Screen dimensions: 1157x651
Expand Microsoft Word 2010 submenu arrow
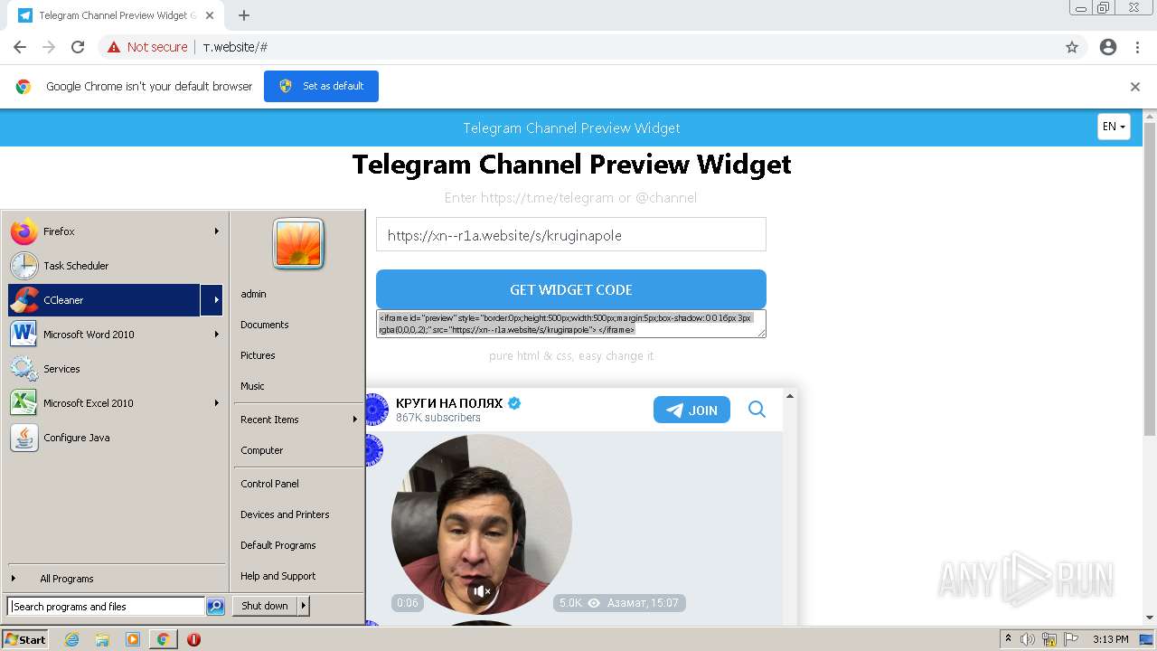point(216,335)
